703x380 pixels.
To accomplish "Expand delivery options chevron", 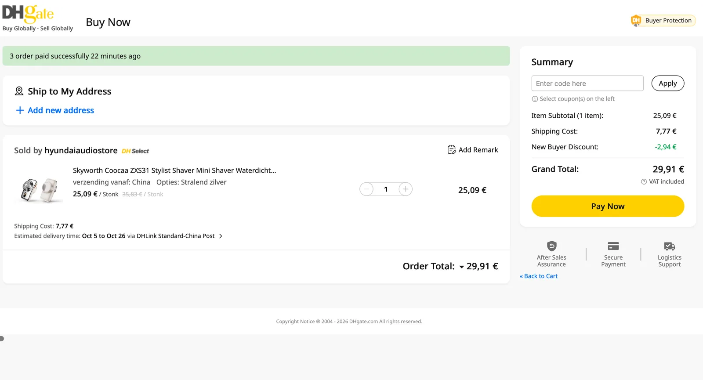I will point(221,236).
